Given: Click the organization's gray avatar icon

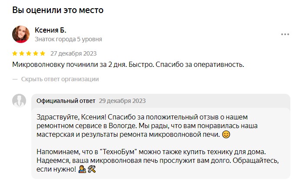Looking at the screenshot, I should [x=19, y=101].
